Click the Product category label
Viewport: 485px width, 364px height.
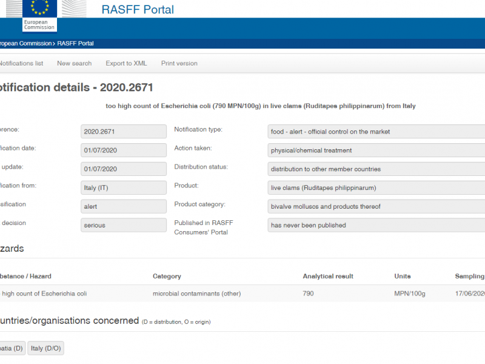[x=200, y=204]
